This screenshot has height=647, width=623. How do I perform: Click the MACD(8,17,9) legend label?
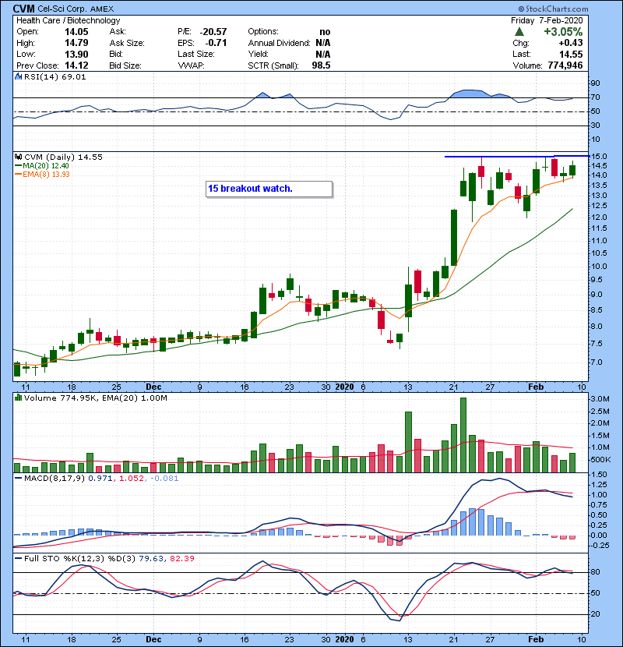pos(54,479)
